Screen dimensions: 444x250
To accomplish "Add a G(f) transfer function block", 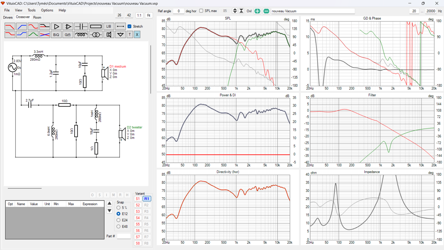I will point(68,34).
